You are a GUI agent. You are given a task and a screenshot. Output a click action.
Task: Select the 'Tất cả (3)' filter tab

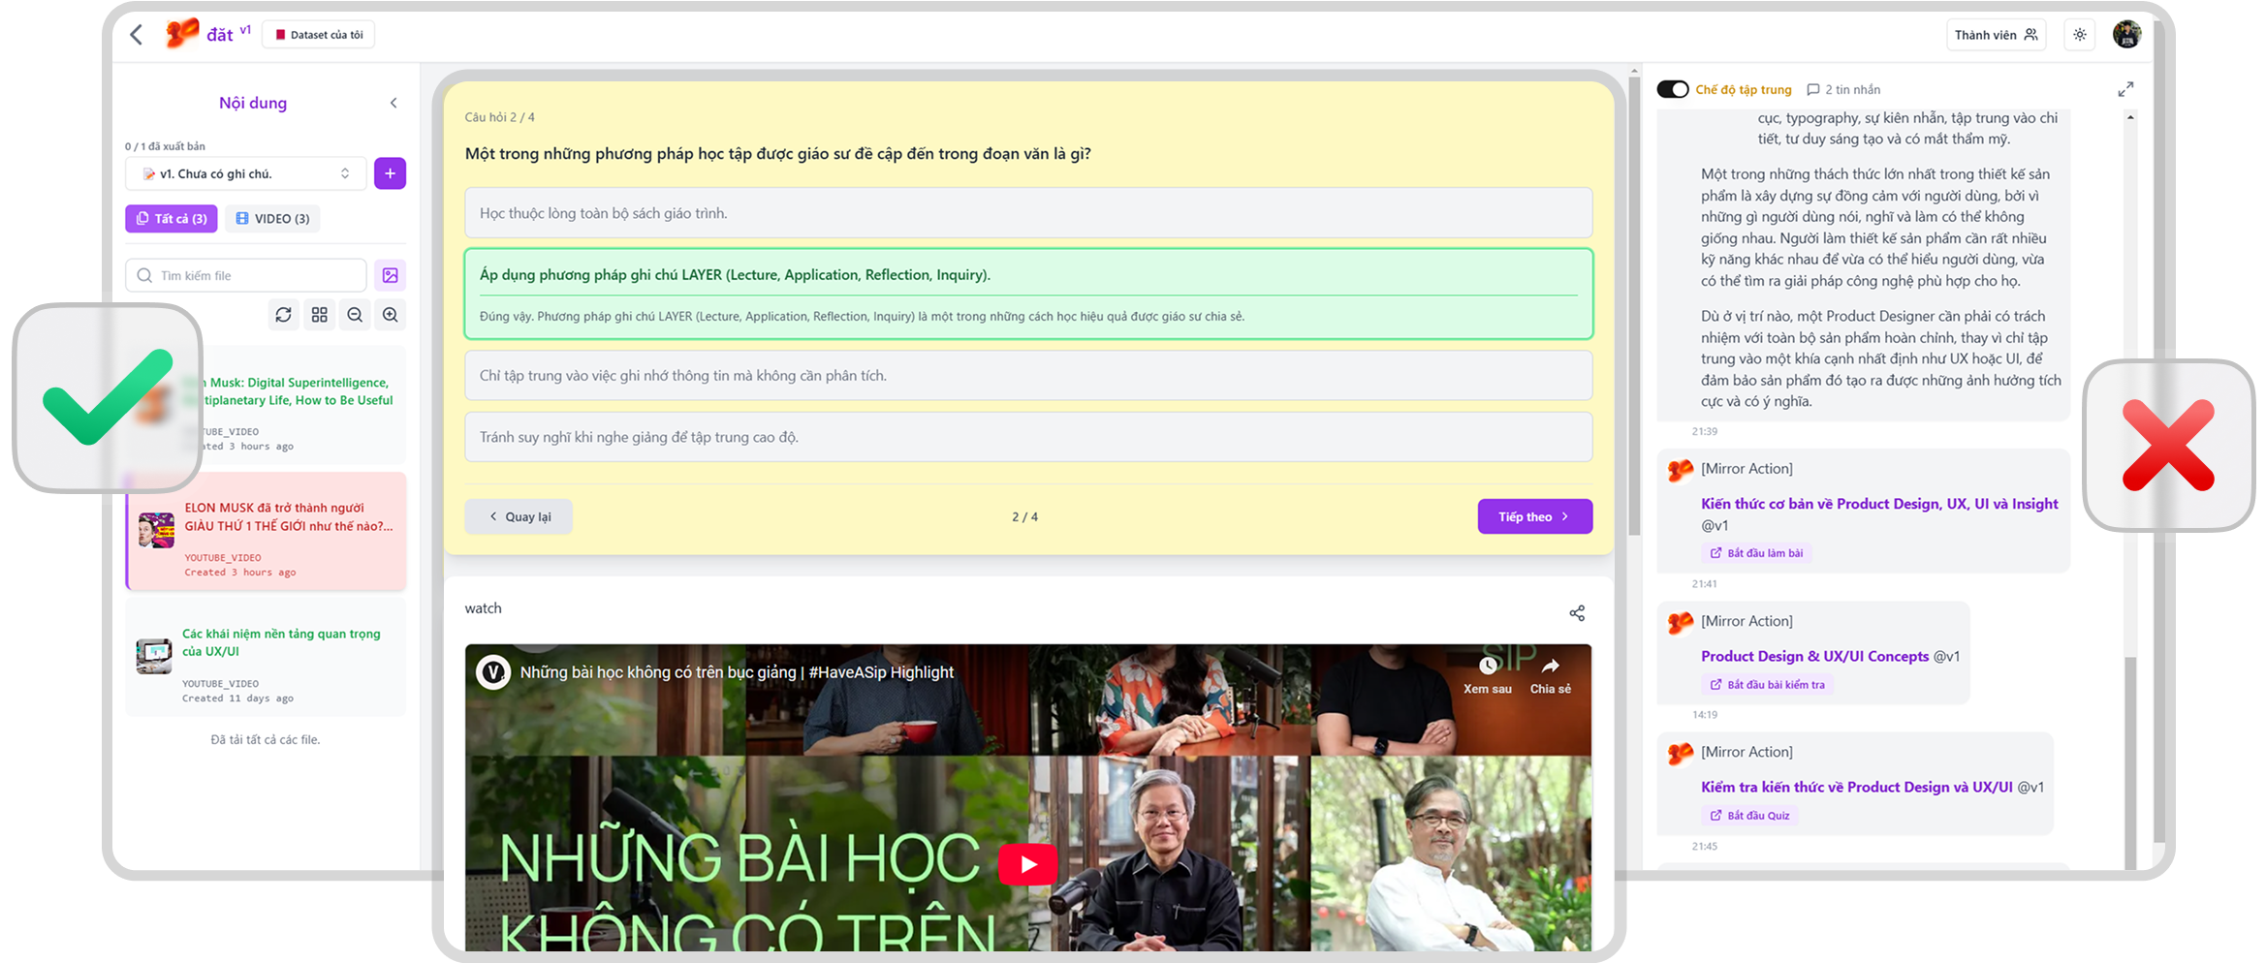pos(172,219)
